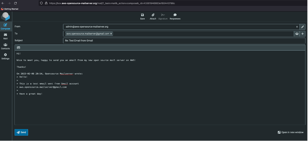Image resolution: width=308 pixels, height=141 pixels.
Task: Open Compose in the sidebar
Action: [x=5, y=27]
